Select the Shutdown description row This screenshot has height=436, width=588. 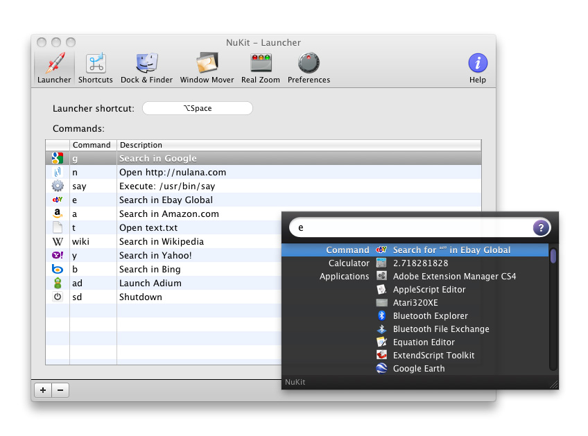click(x=164, y=297)
